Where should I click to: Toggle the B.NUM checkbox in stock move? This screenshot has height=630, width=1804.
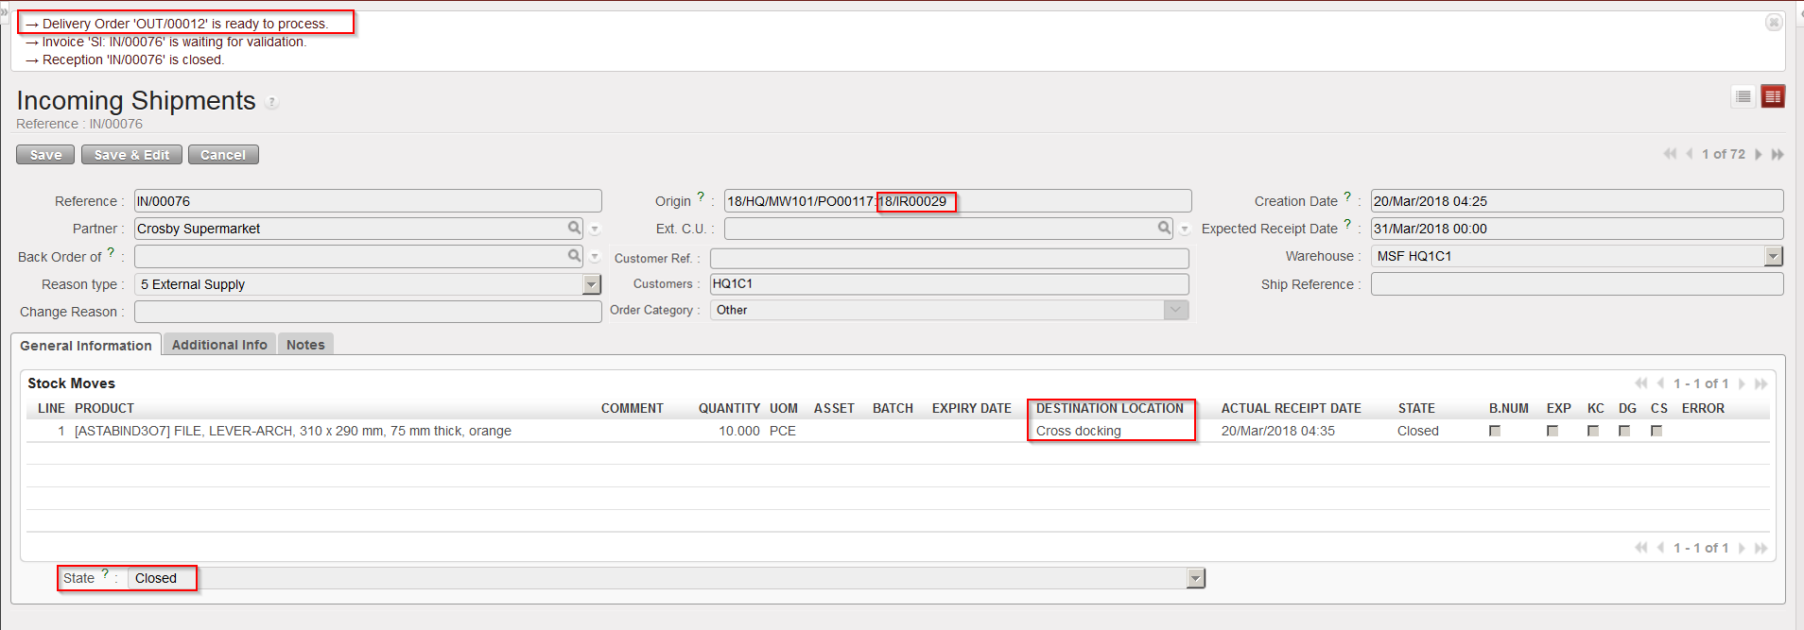coord(1495,431)
